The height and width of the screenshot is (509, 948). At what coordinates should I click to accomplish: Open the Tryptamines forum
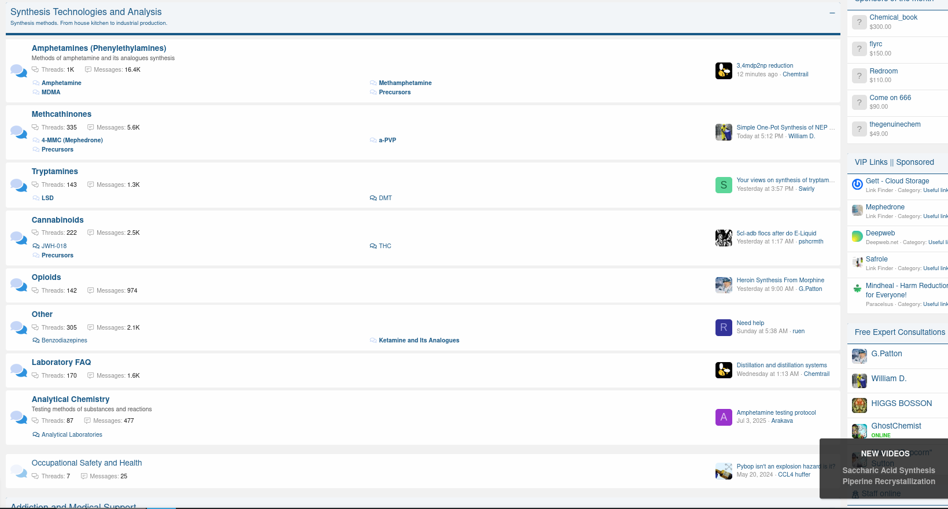coord(55,171)
